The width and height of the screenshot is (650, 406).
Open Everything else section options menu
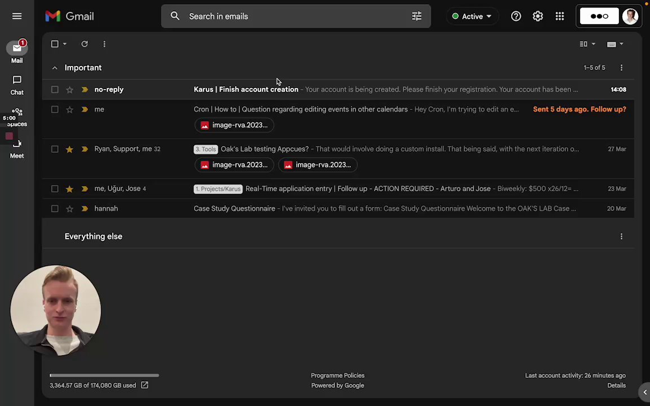621,236
